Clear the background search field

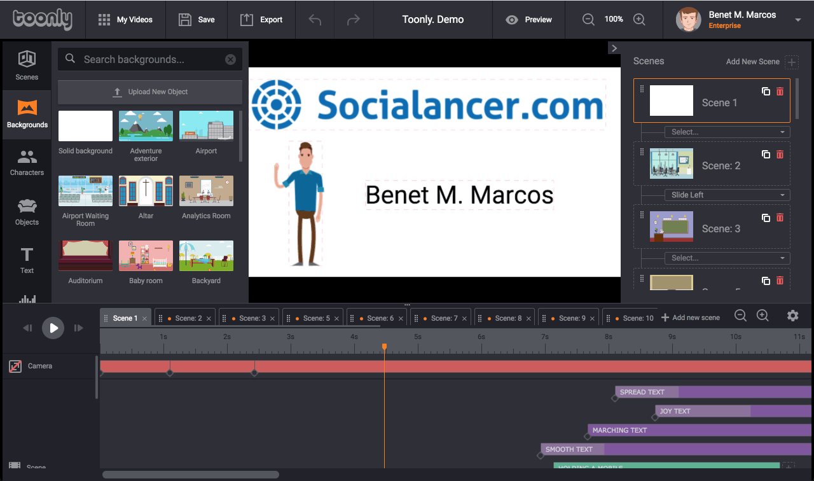[x=230, y=59]
